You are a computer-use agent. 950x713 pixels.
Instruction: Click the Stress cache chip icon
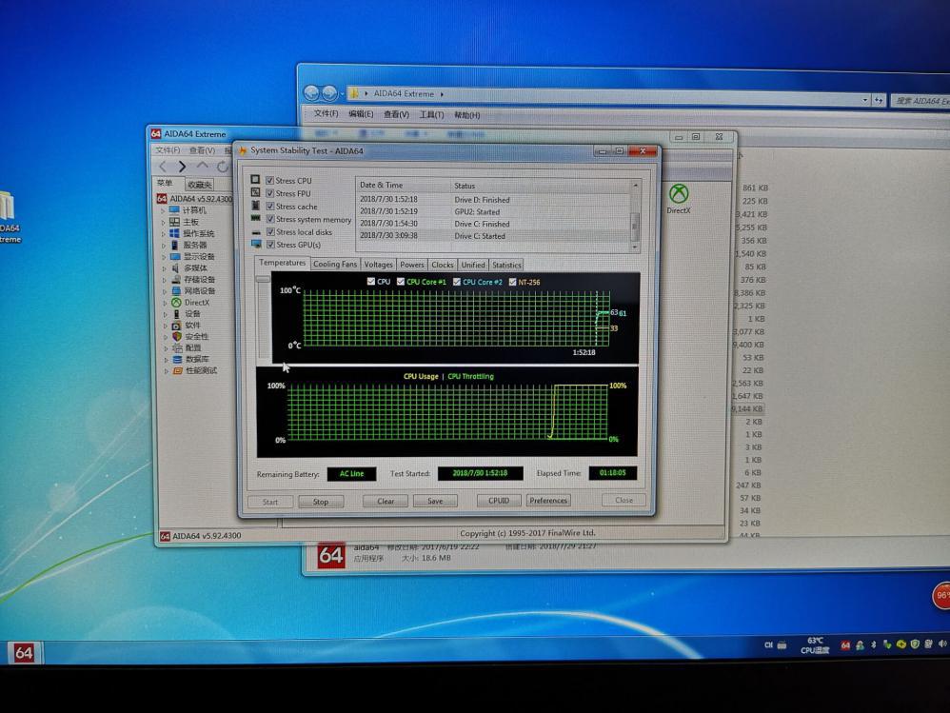click(x=255, y=206)
